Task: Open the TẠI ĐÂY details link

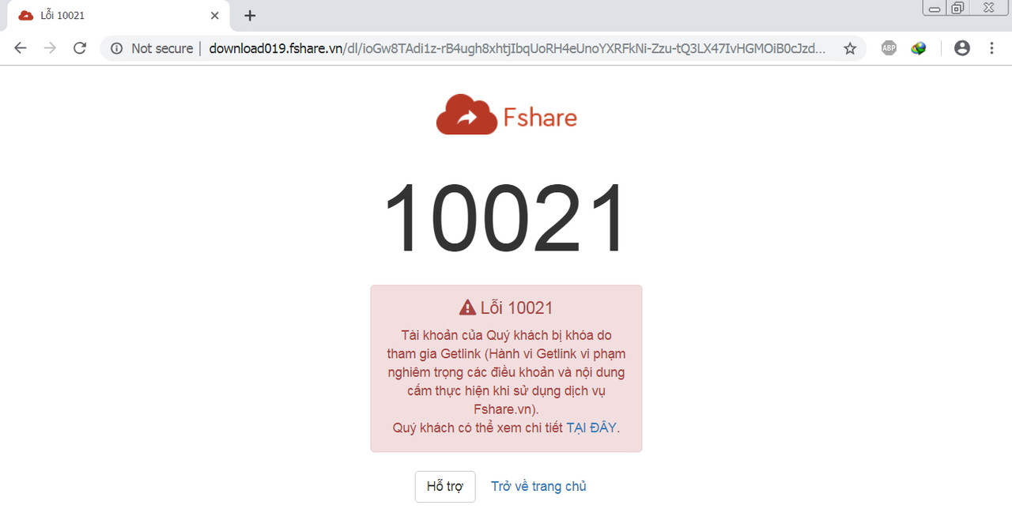Action: coord(591,428)
